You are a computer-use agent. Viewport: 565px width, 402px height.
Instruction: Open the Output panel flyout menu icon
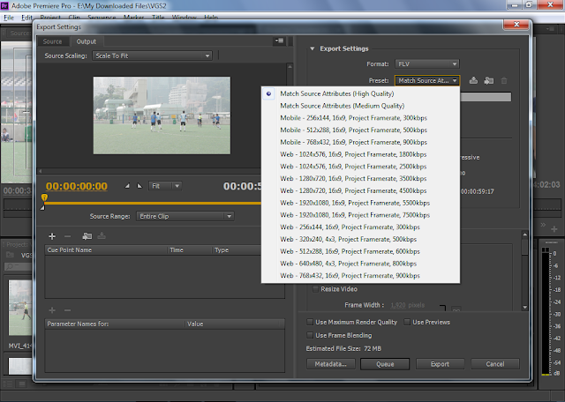[x=279, y=41]
